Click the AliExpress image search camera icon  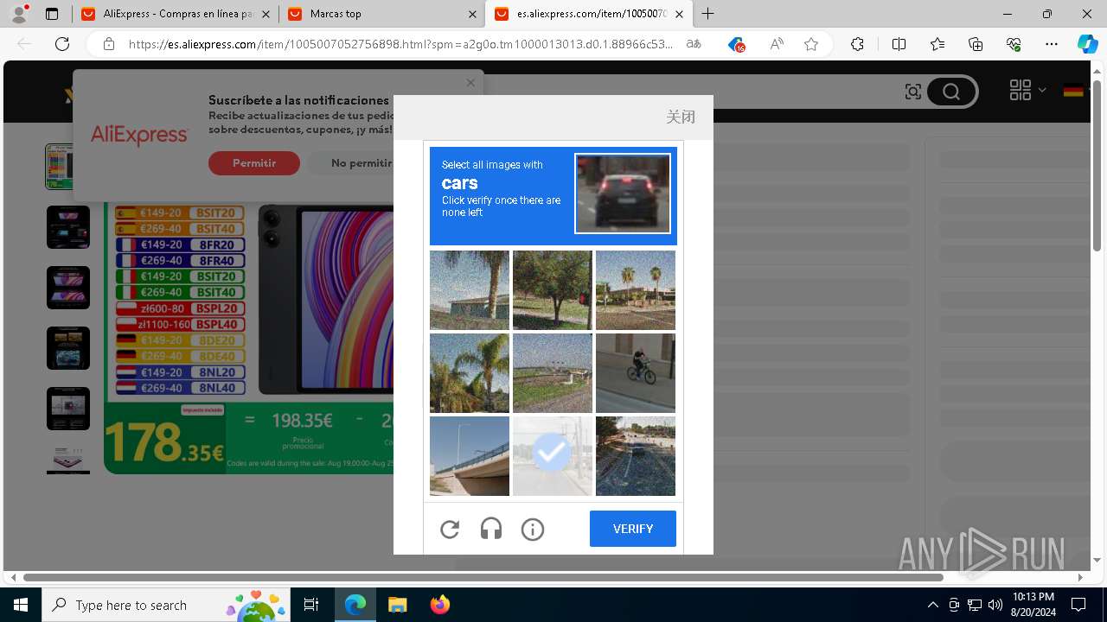tap(912, 92)
